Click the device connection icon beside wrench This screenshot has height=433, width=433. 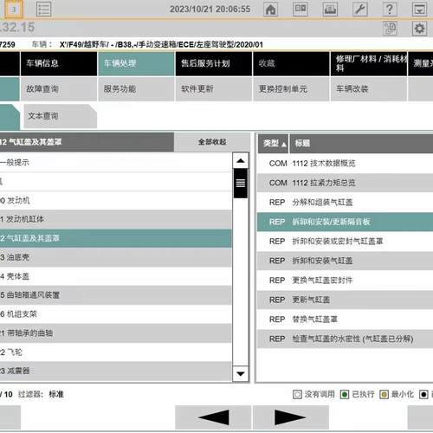pyautogui.click(x=330, y=10)
